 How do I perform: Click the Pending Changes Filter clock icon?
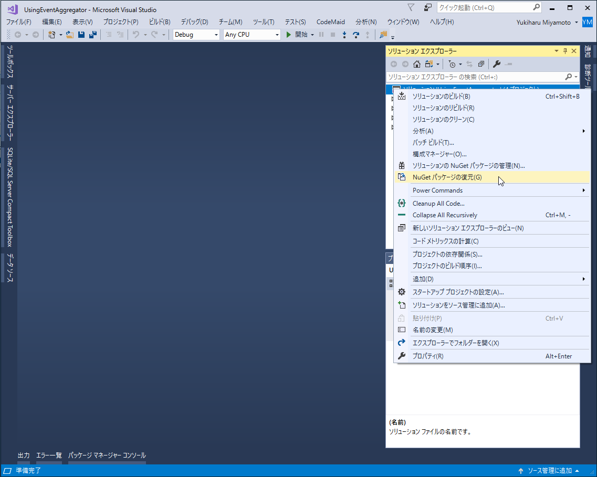452,64
